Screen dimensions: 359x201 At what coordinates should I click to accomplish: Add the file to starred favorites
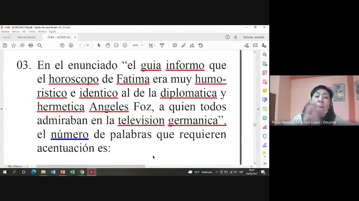tap(13, 45)
